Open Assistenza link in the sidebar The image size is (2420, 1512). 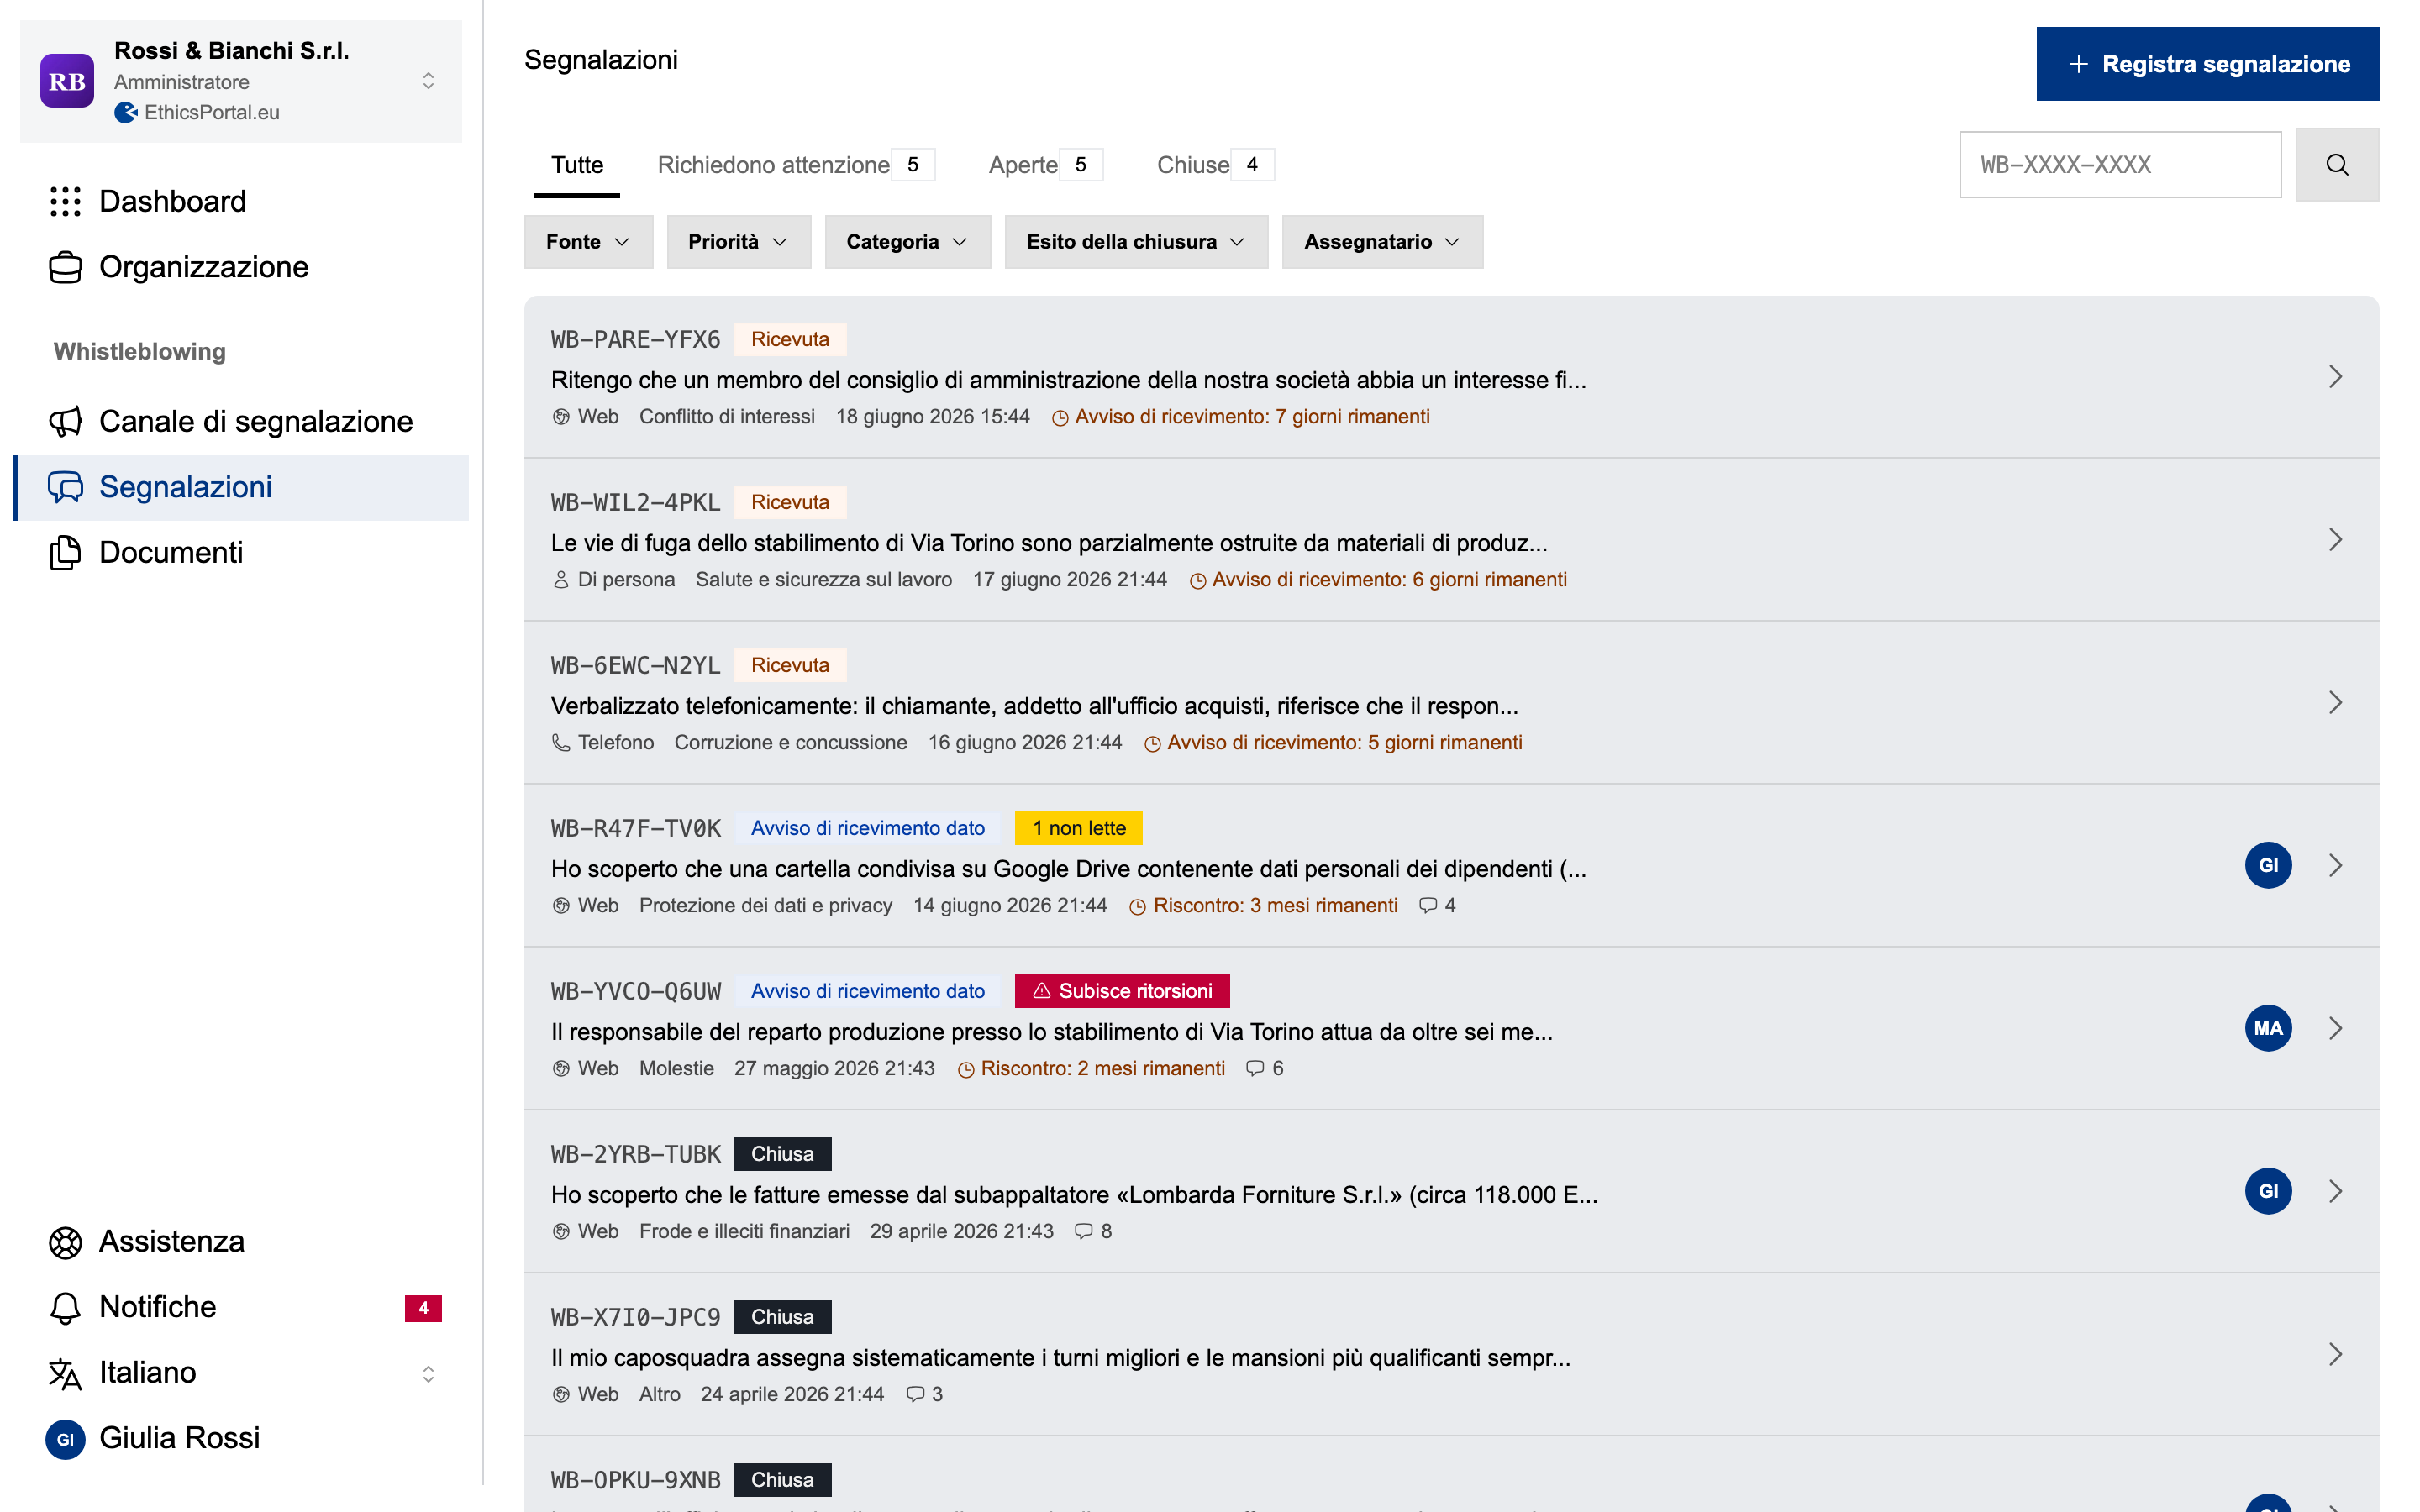click(x=241, y=1241)
